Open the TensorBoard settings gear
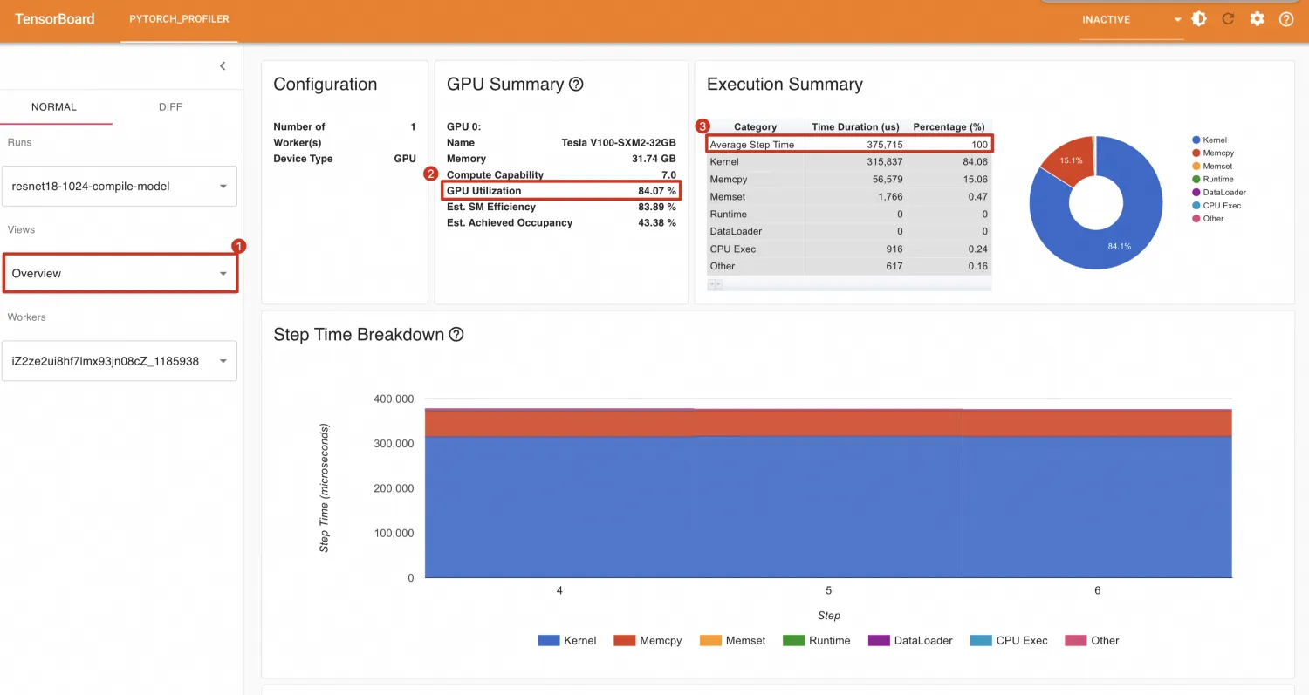The image size is (1309, 695). pyautogui.click(x=1257, y=18)
